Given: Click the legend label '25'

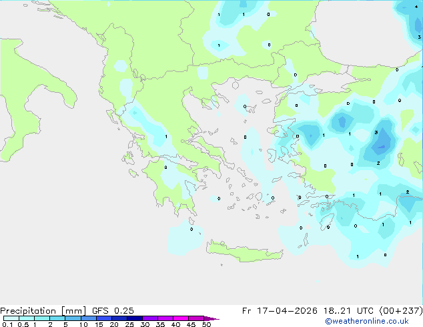Looking at the screenshot, I should tap(129, 324).
